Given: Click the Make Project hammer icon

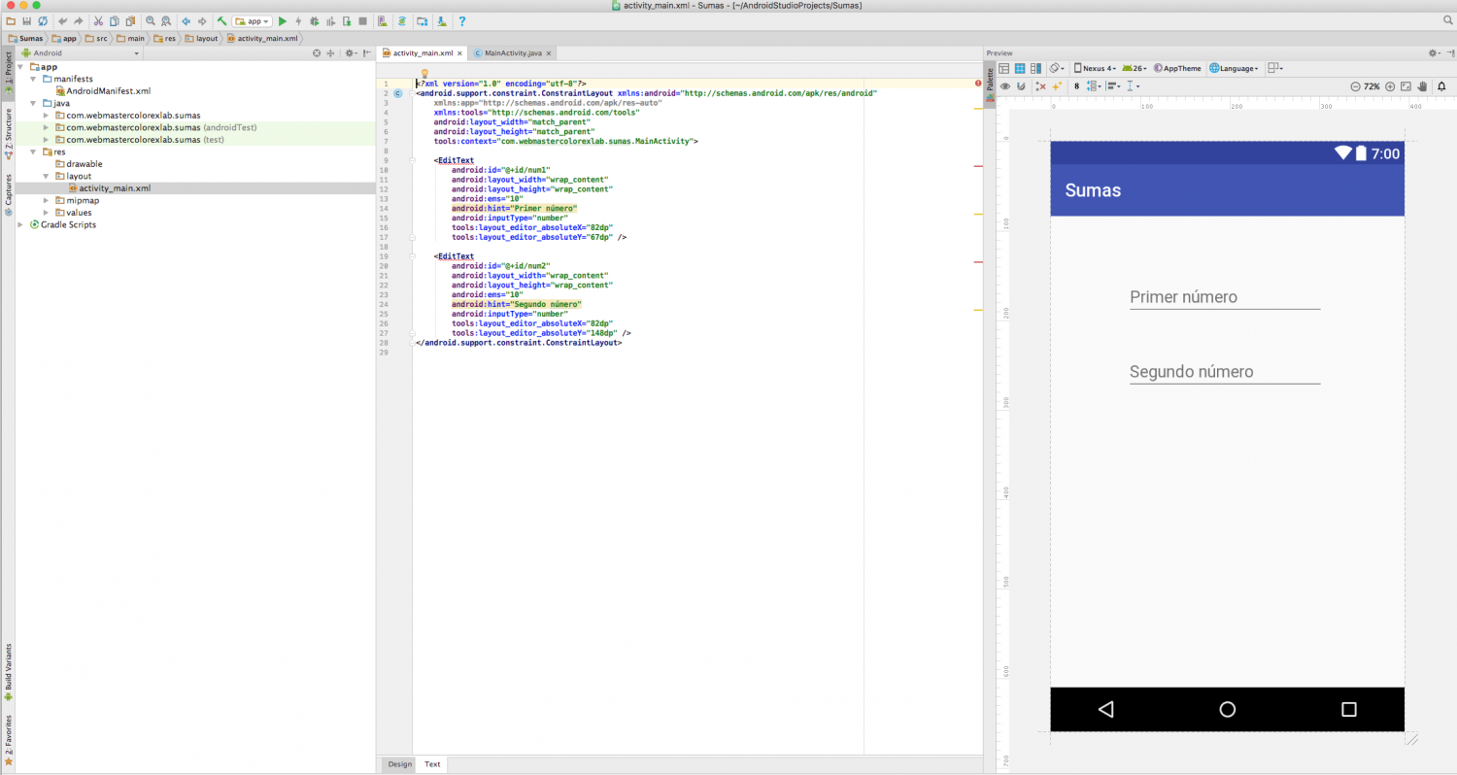Looking at the screenshot, I should (x=221, y=20).
